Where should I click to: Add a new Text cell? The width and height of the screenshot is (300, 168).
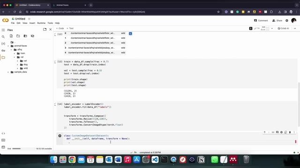70,28
